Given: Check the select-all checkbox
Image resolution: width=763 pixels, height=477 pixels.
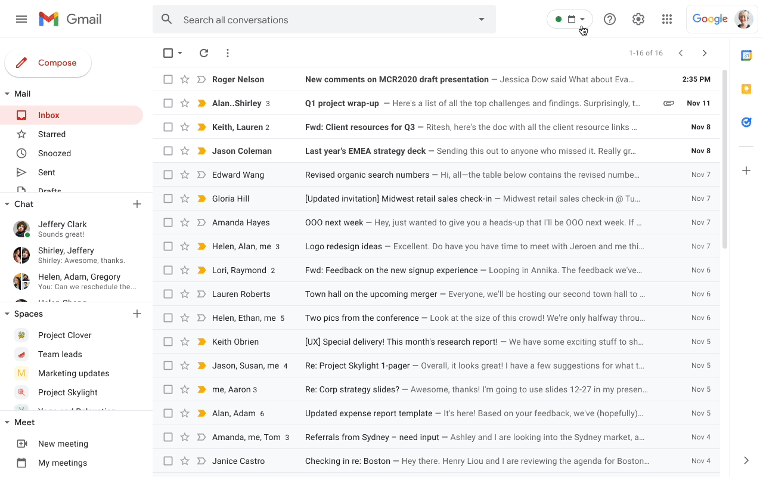Looking at the screenshot, I should pos(168,53).
